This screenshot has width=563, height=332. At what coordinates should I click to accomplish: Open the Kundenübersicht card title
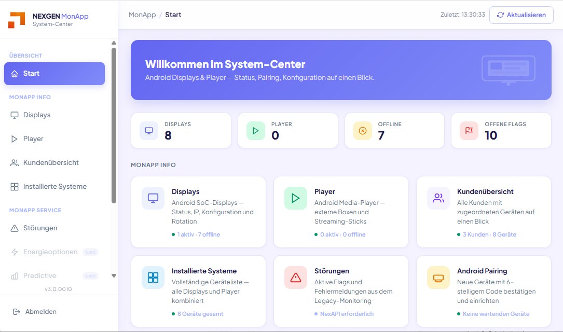485,191
